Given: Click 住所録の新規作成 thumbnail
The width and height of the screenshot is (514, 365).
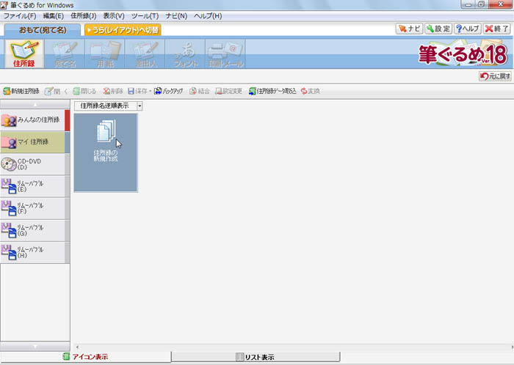Looking at the screenshot, I should coord(106,152).
